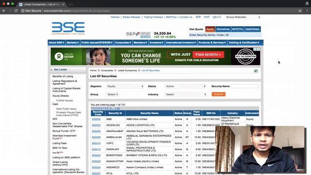Image resolution: width=311 pixels, height=175 pixels.
Task: Open security code 500002 link
Action: pyautogui.click(x=96, y=119)
